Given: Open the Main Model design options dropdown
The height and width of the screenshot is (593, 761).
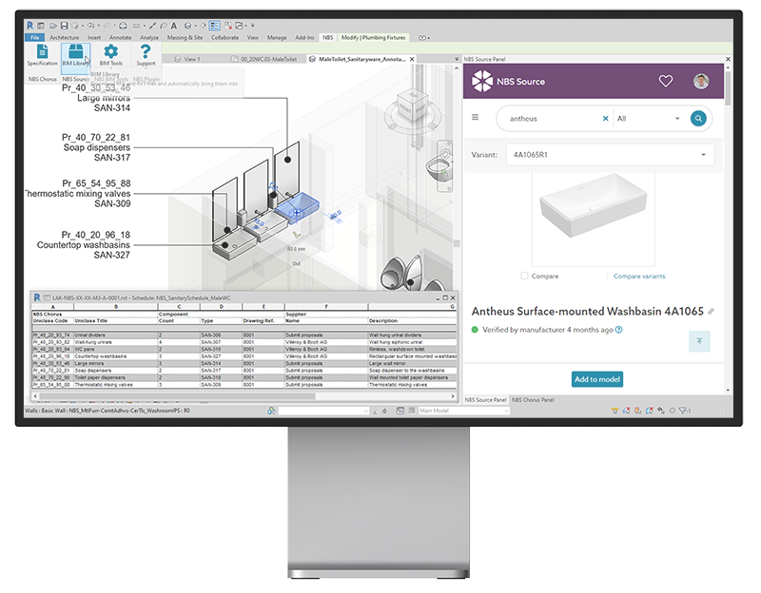Looking at the screenshot, I should click(463, 411).
